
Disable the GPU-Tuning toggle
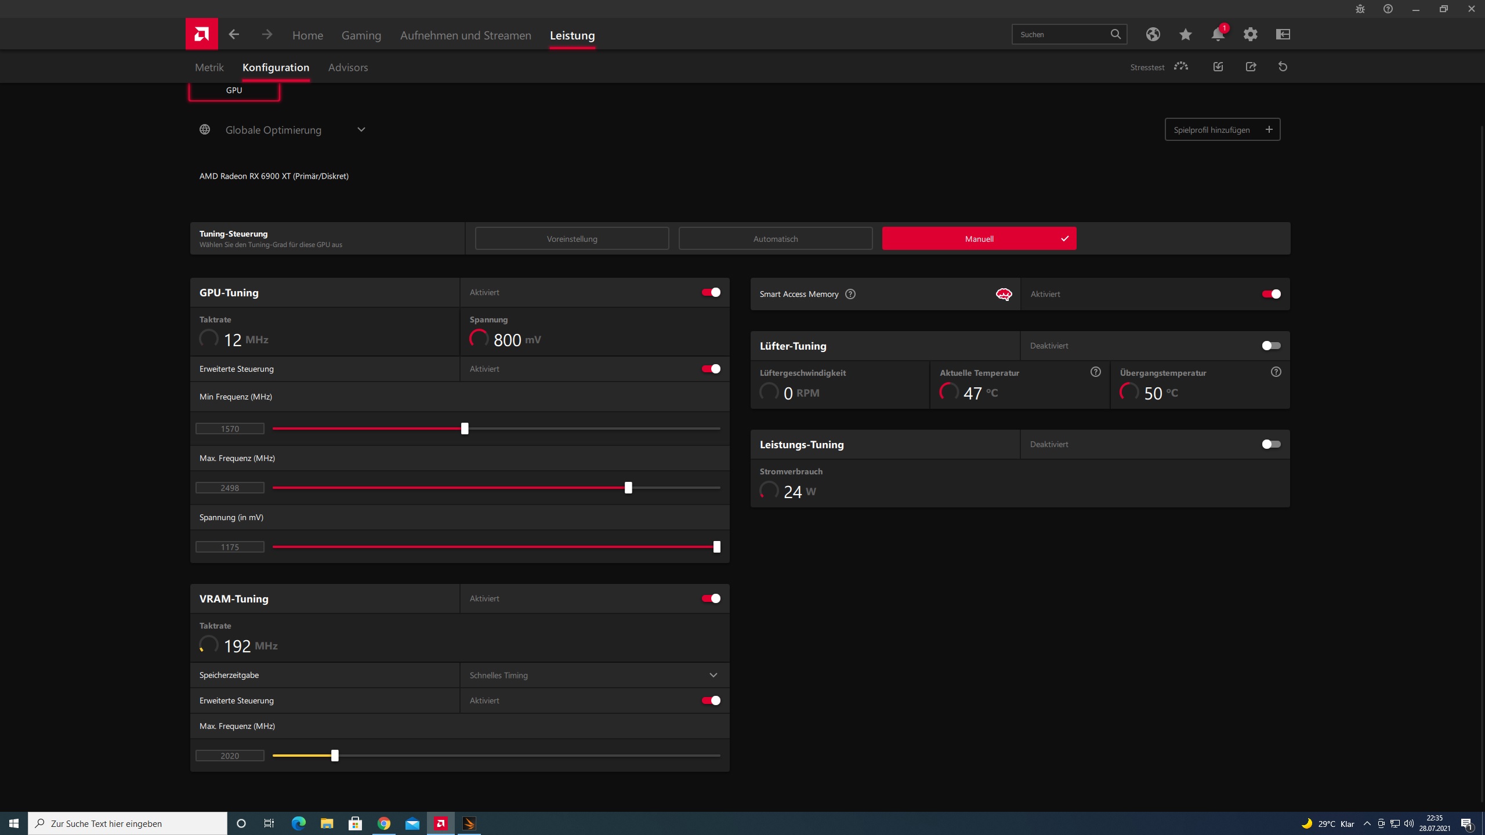pyautogui.click(x=711, y=292)
